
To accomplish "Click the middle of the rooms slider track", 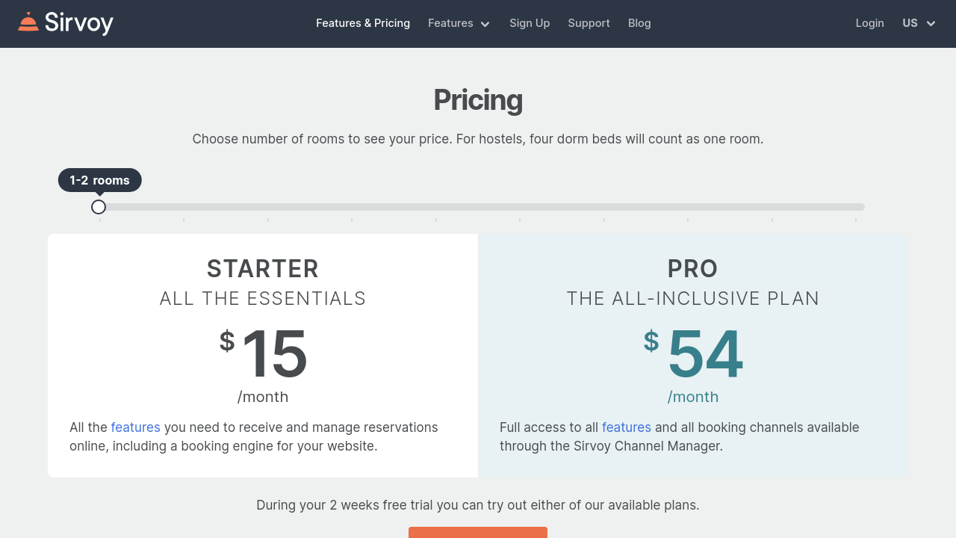I will click(x=478, y=207).
